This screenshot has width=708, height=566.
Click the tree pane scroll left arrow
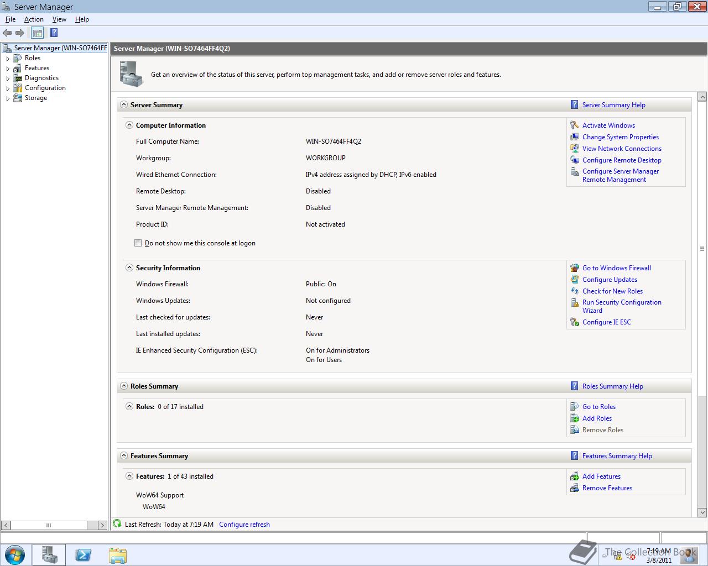coord(6,525)
